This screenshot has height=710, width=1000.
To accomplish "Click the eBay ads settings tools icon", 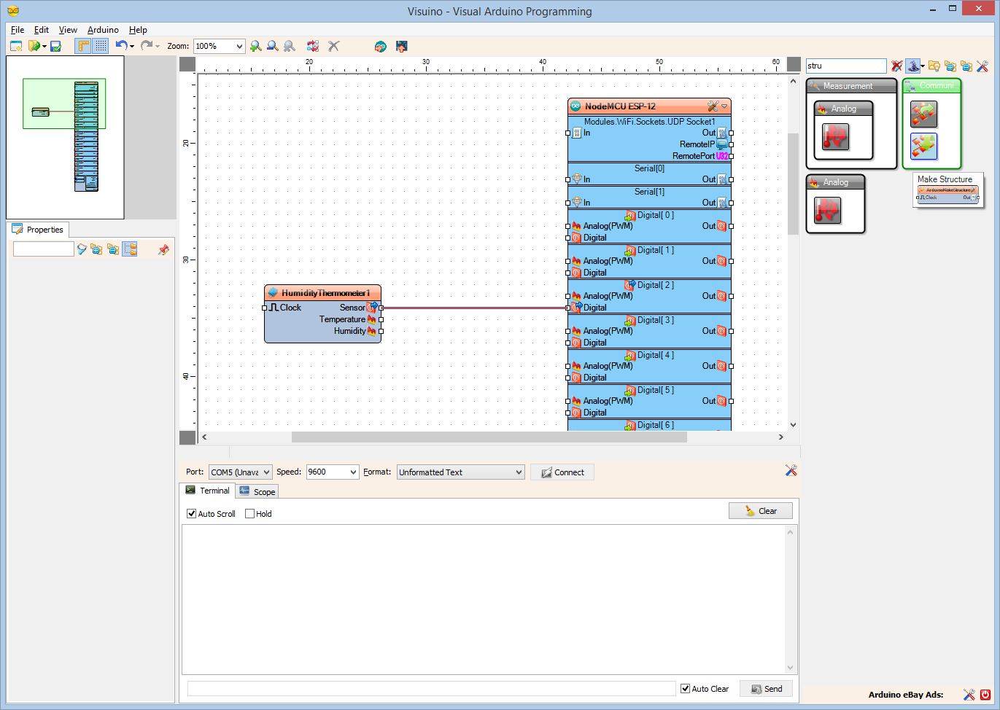I will (969, 695).
